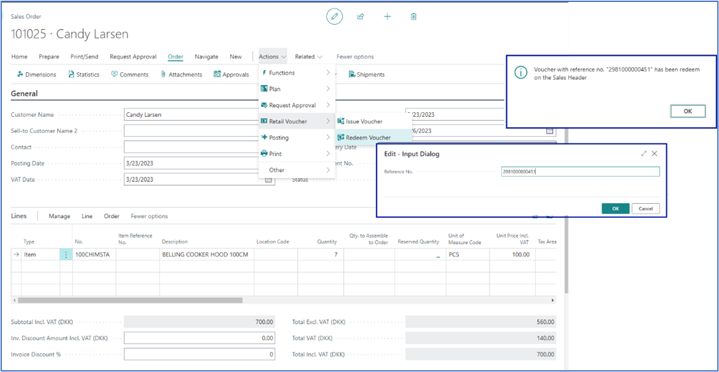Click page vertical scrollbar
The image size is (719, 372).
566,211
